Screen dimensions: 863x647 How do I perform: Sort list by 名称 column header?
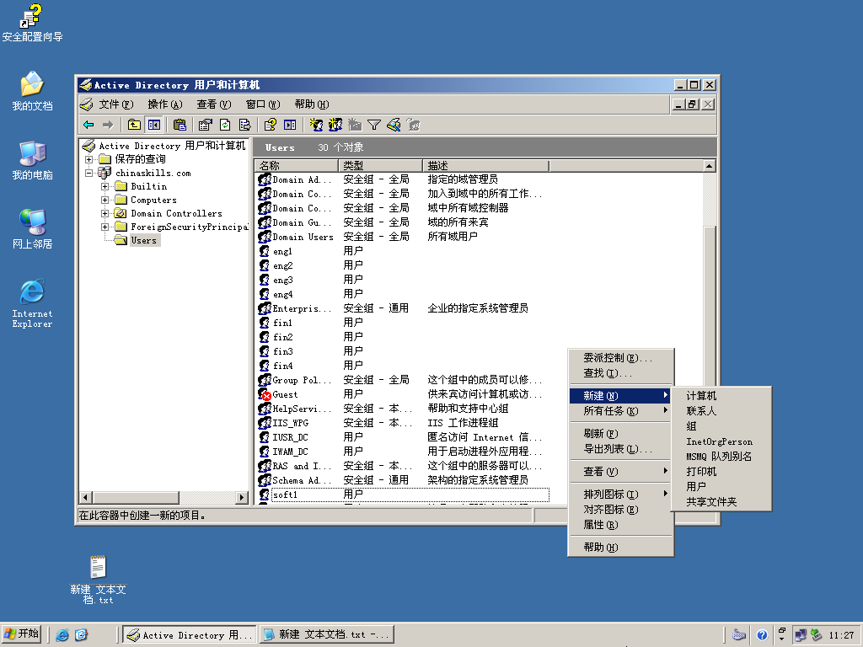coord(297,166)
